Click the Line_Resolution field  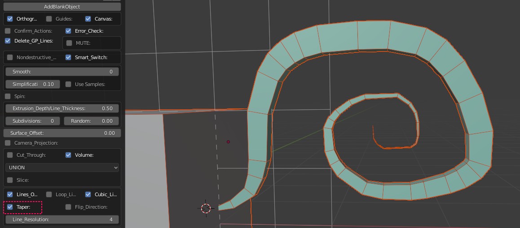pyautogui.click(x=62, y=219)
